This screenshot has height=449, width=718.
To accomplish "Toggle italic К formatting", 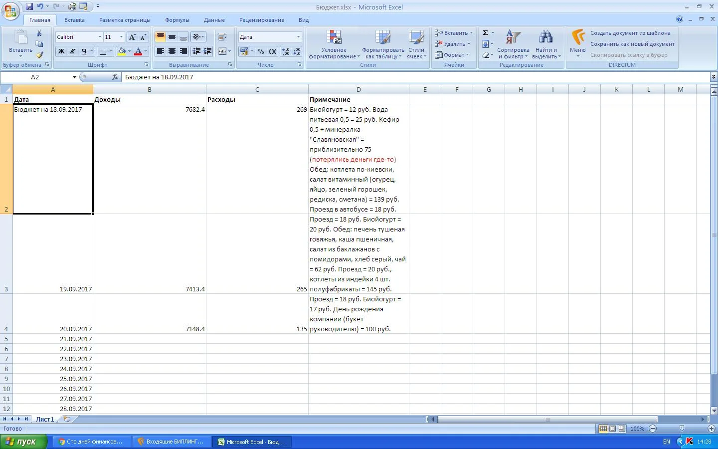I will 73,51.
